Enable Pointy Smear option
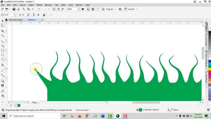 [38, 15]
